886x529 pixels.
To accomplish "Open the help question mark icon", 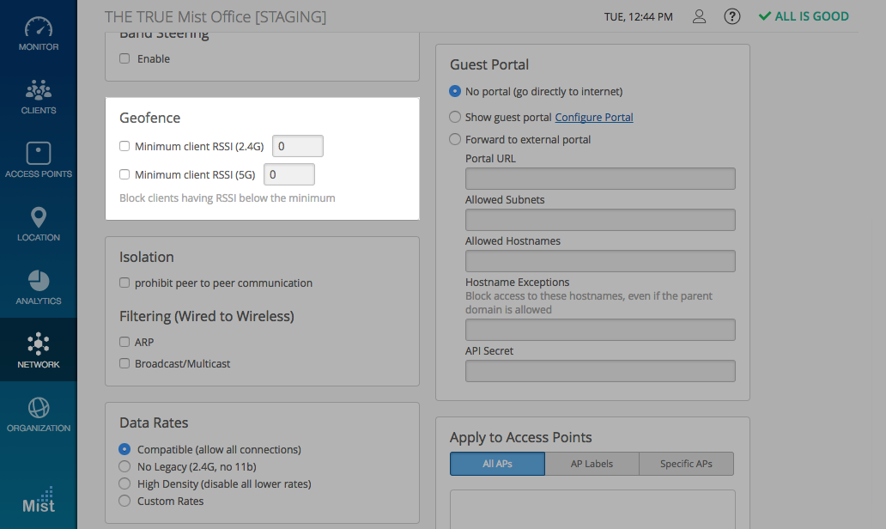I will pos(731,16).
